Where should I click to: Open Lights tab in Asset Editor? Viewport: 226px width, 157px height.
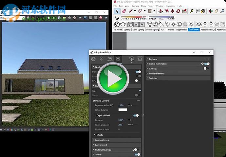tap(102, 59)
